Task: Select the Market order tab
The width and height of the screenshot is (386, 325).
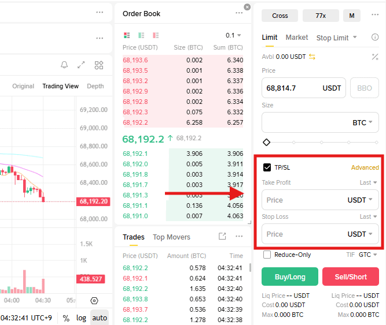Action: tap(297, 38)
